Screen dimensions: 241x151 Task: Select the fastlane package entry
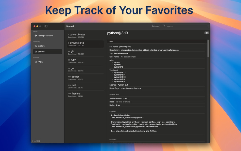pos(85,95)
